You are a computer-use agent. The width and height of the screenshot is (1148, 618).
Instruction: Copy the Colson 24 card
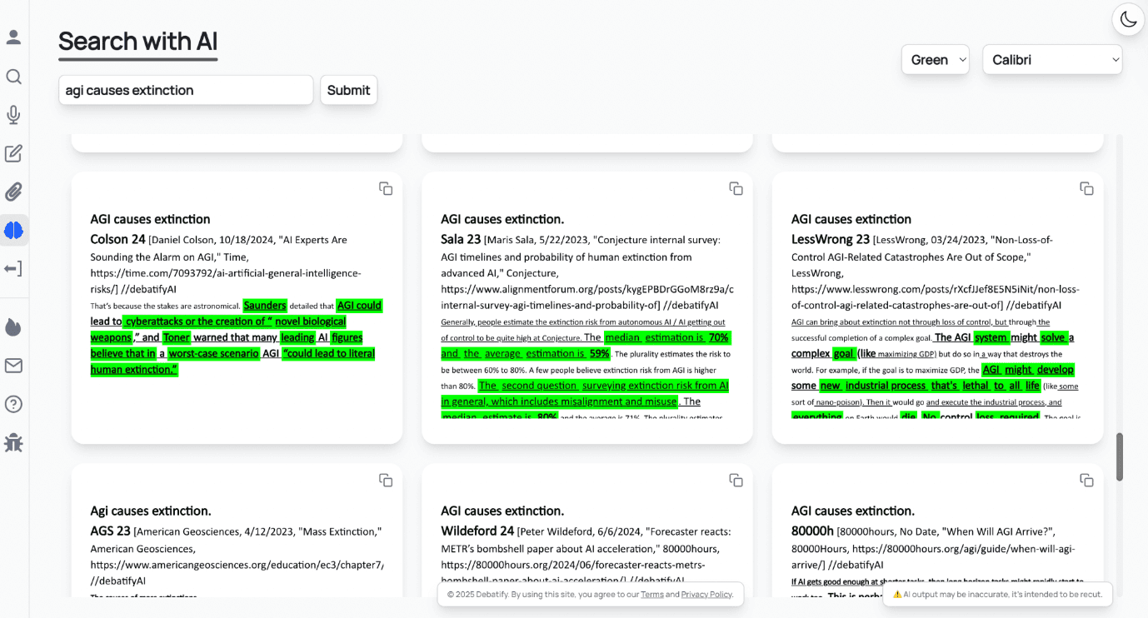[386, 189]
